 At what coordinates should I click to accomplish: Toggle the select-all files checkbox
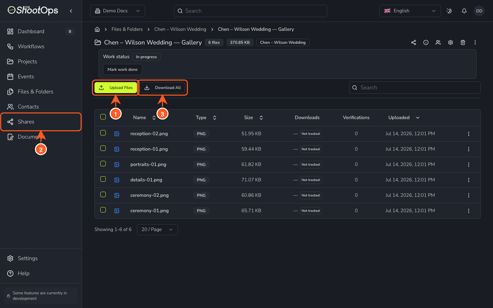(x=103, y=117)
